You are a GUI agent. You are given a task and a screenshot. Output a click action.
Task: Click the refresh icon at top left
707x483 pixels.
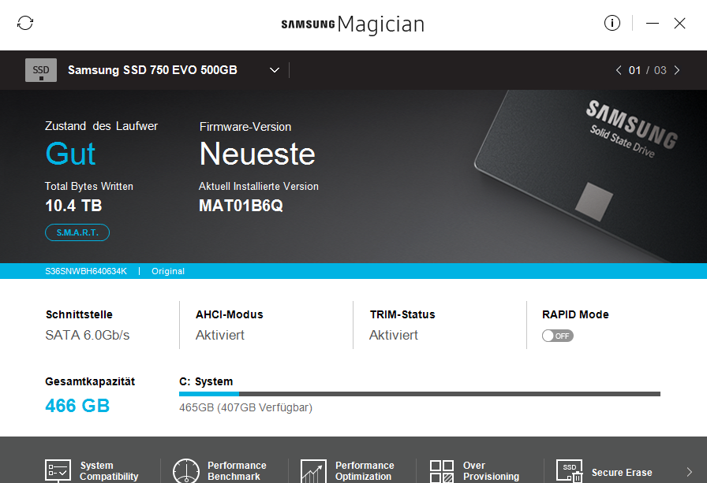25,23
